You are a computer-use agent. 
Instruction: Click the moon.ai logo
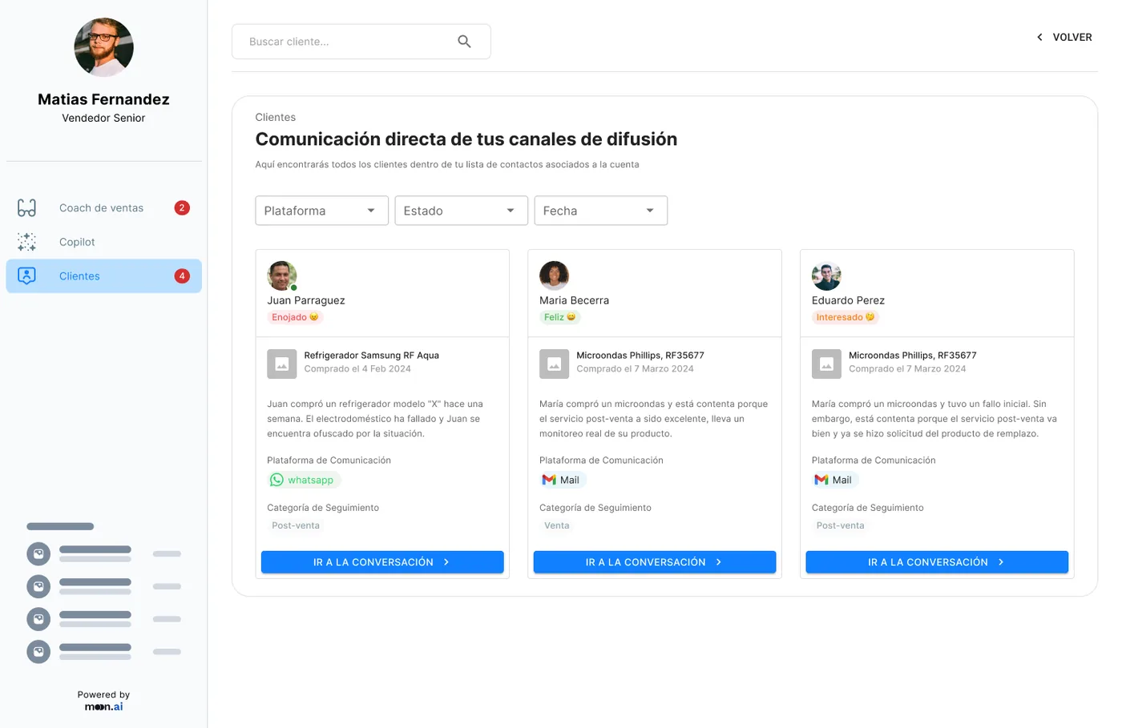click(x=104, y=707)
